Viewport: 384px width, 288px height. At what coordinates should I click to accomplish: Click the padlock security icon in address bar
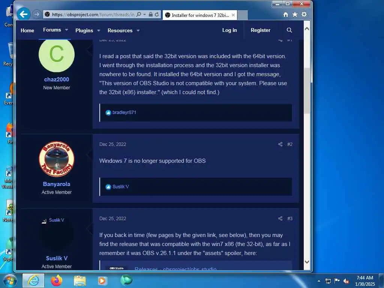[151, 15]
